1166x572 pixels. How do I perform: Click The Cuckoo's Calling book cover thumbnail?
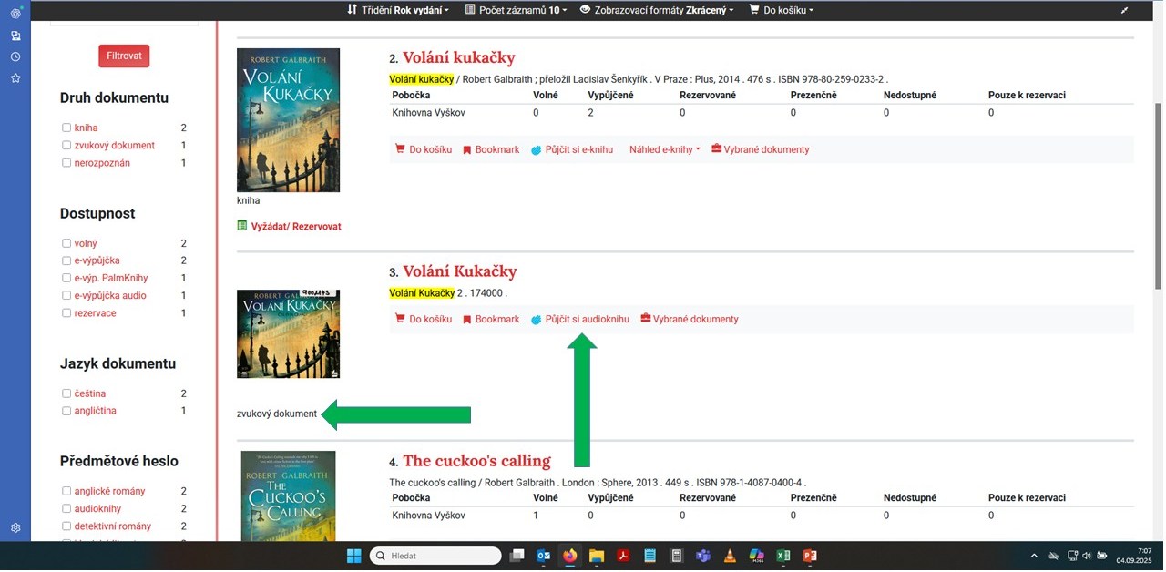click(x=288, y=496)
